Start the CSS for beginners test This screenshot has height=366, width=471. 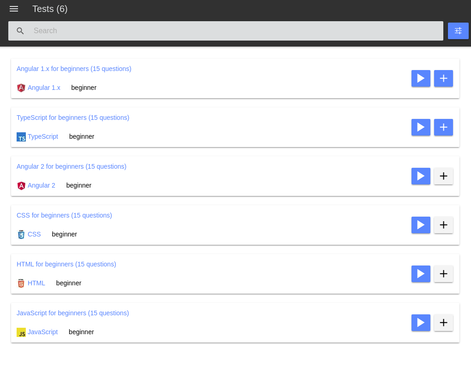tap(421, 225)
